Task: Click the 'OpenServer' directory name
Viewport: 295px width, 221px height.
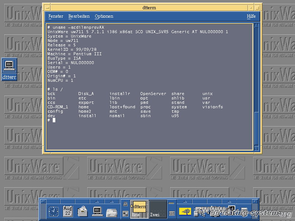Action: (x=153, y=94)
